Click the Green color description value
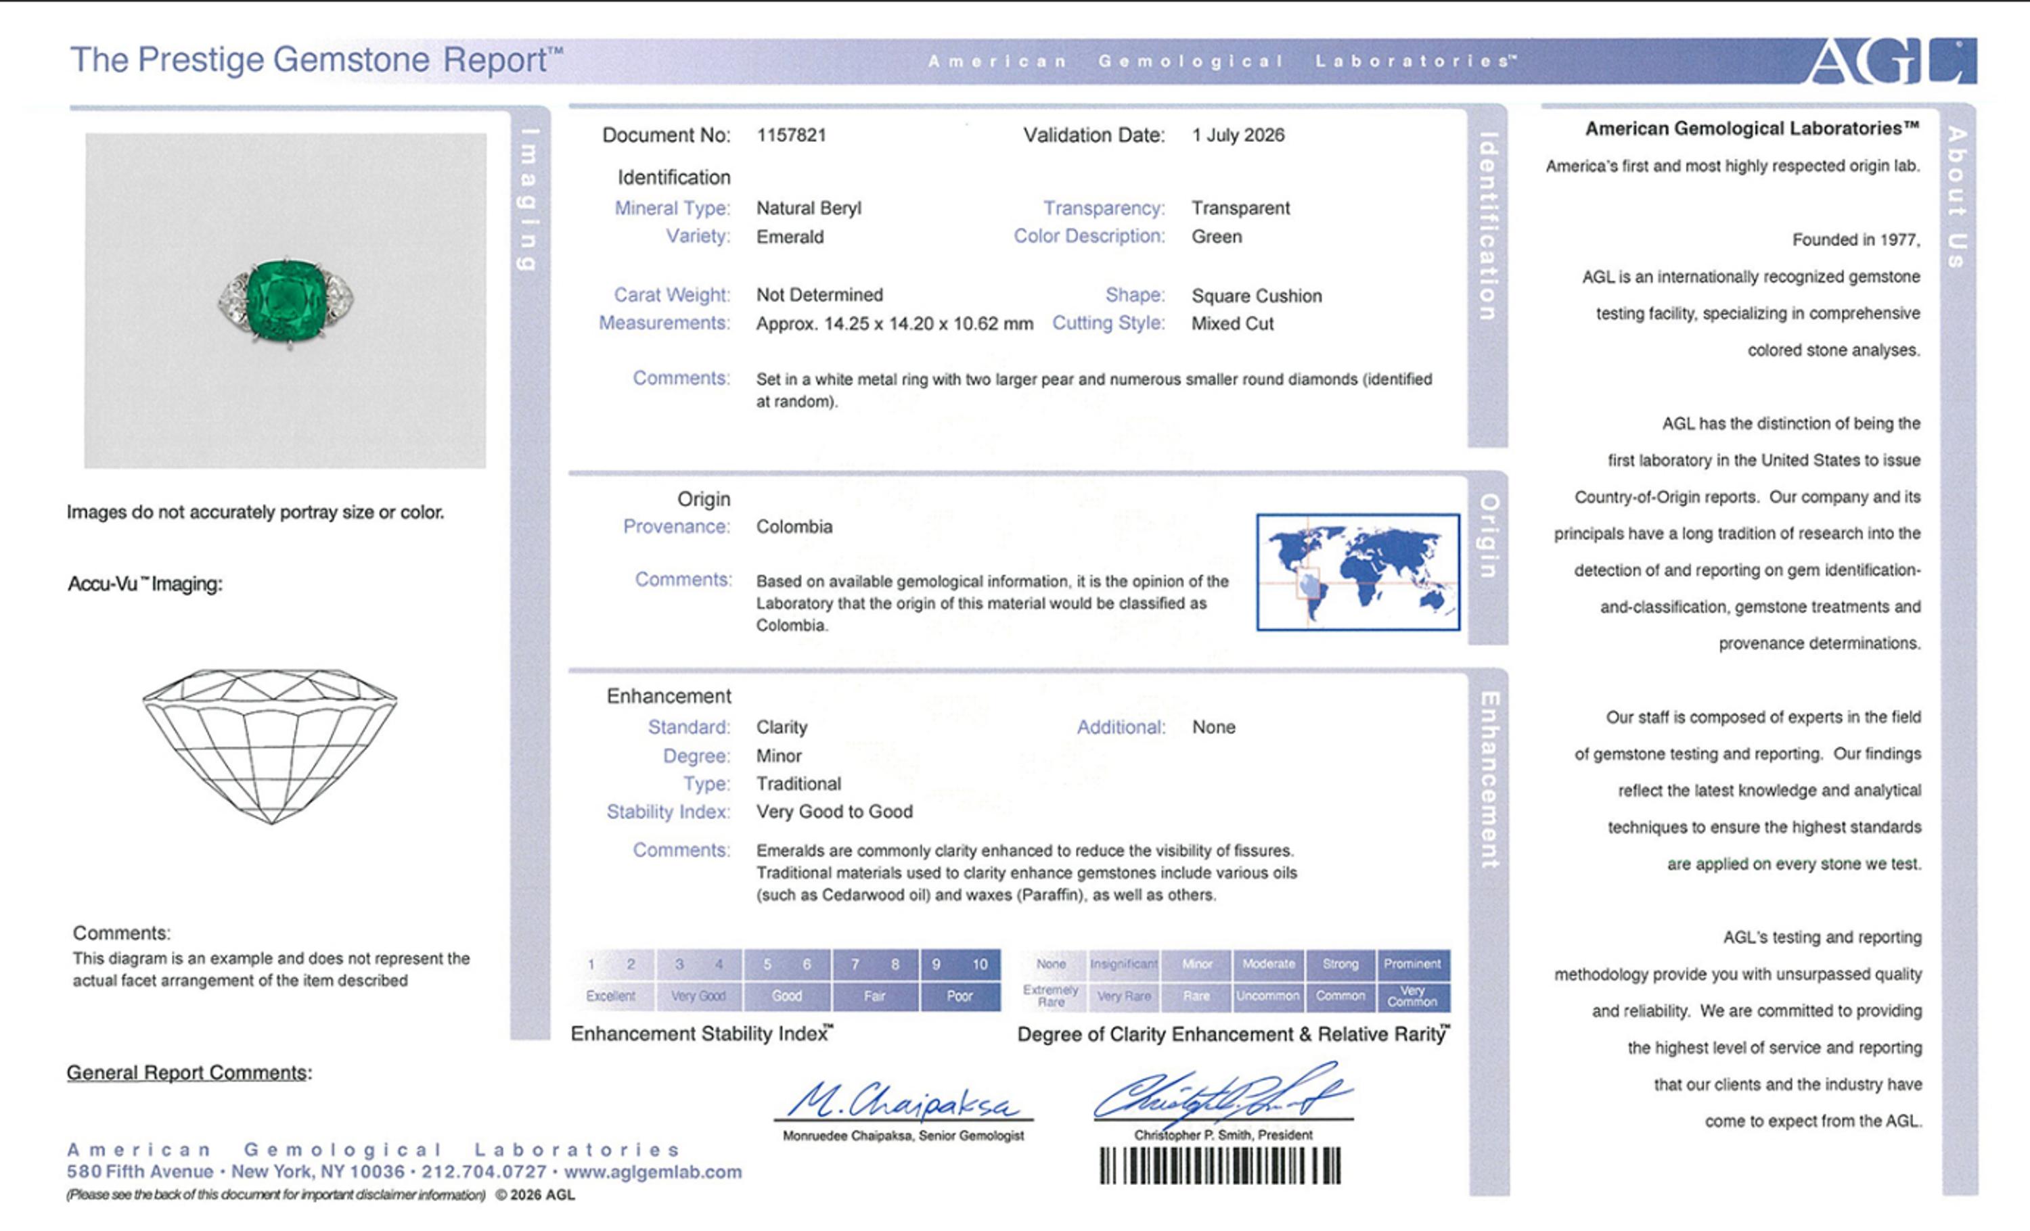2030x1231 pixels. tap(1216, 237)
